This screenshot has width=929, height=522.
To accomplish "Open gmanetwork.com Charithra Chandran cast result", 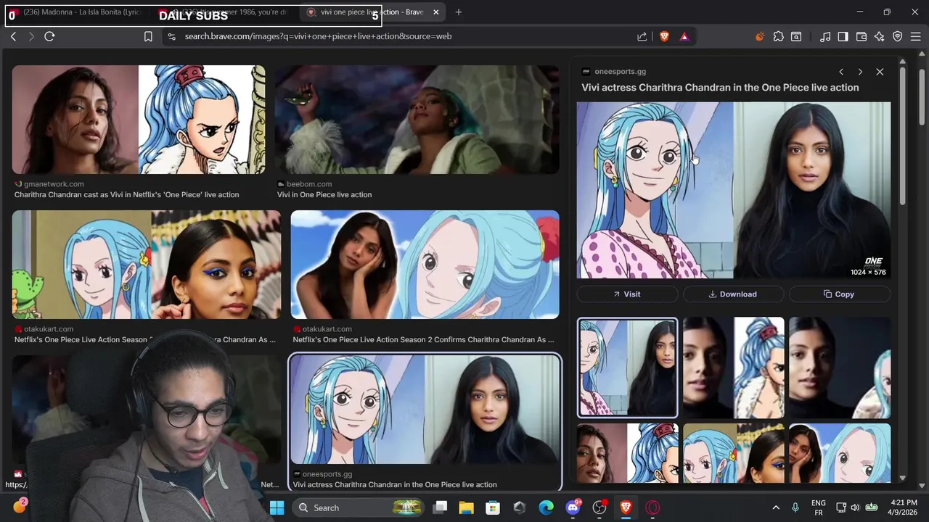I will pyautogui.click(x=126, y=195).
